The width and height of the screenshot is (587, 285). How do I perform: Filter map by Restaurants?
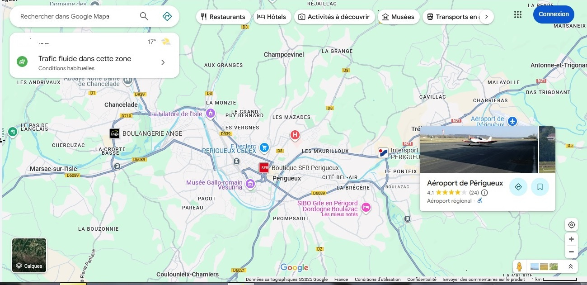tap(223, 17)
